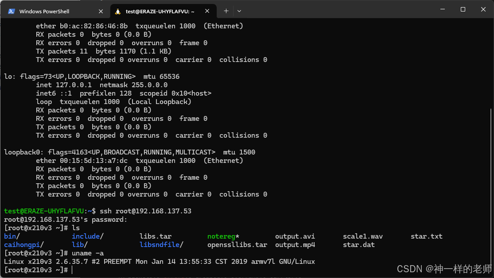Click the password prompt line
Screen dimensions: 494x278
(x=66, y=220)
